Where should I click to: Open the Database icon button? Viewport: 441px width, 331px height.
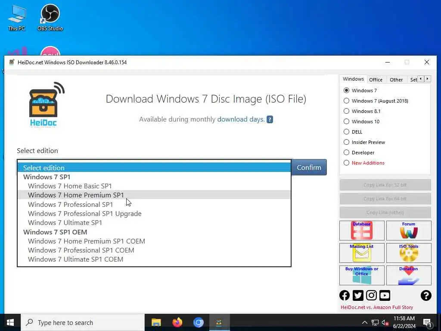[x=362, y=231]
